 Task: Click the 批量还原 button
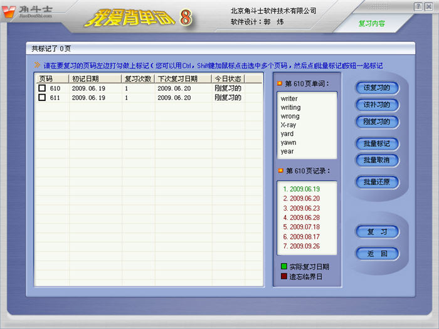(377, 182)
